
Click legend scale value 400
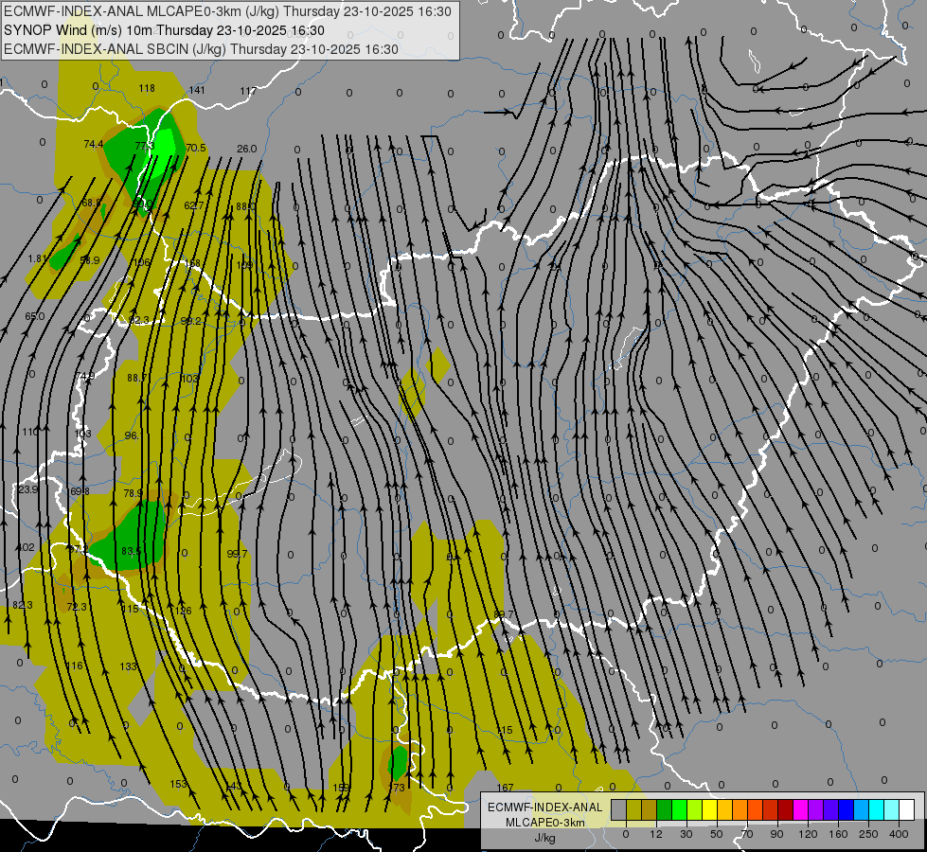tap(899, 834)
